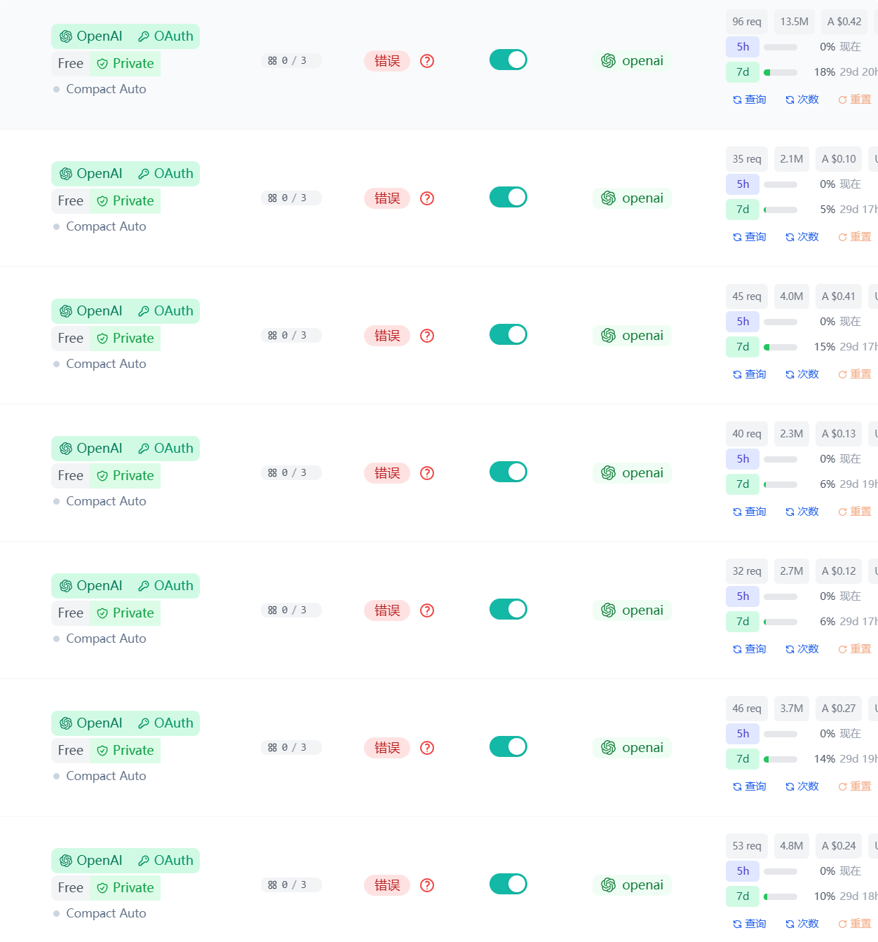878x942 pixels.
Task: Turn off the switch in 45 req row
Action: [508, 334]
